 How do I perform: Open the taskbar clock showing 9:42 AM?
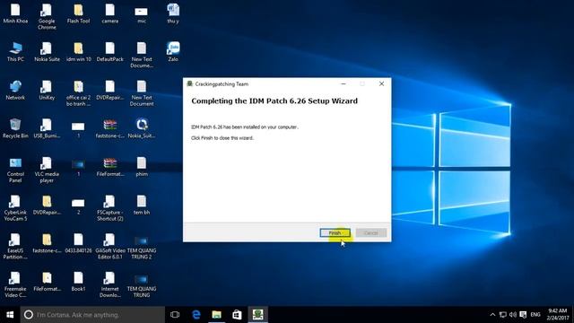click(557, 315)
